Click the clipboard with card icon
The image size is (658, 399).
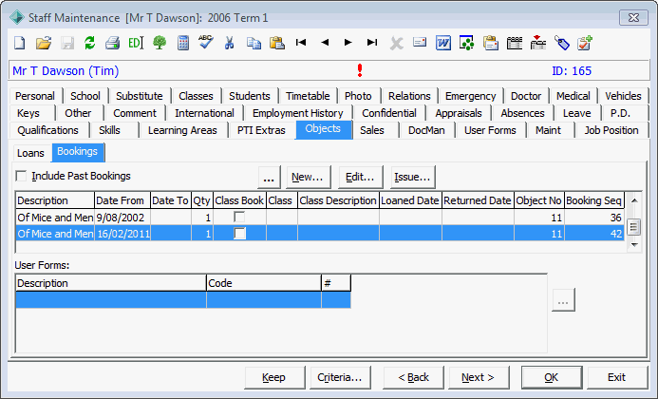point(491,43)
